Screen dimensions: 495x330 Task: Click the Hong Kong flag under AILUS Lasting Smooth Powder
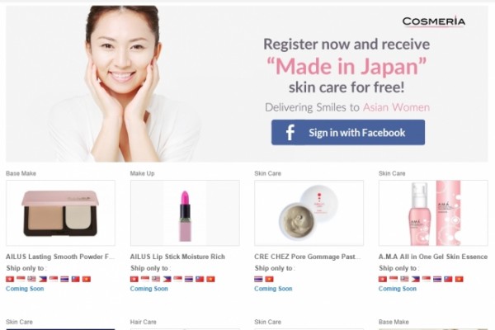pyautogui.click(x=10, y=279)
